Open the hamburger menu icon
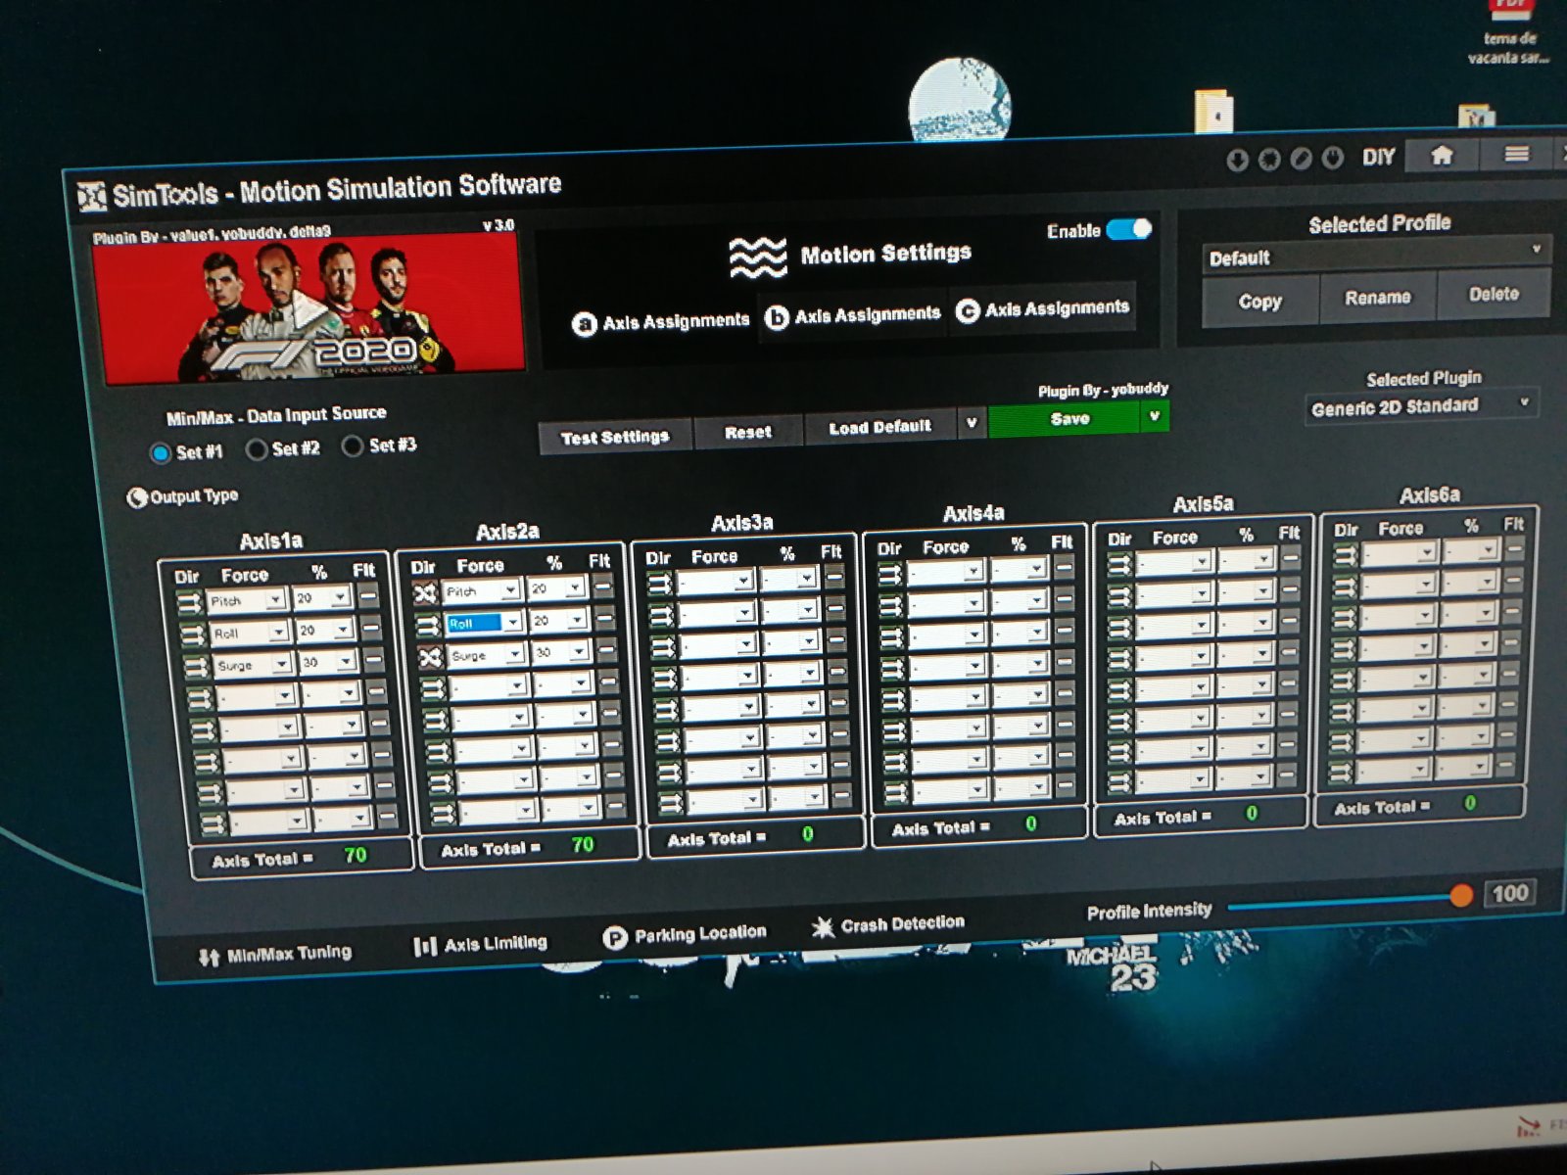The height and width of the screenshot is (1175, 1567). pos(1516,153)
